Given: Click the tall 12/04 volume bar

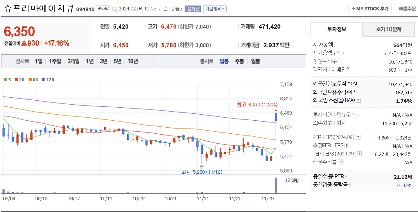Looking at the screenshot, I should point(276,185).
